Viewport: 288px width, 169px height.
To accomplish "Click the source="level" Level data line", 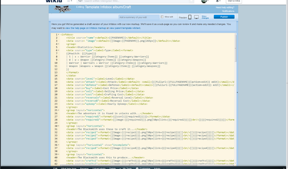I will point(100,79).
